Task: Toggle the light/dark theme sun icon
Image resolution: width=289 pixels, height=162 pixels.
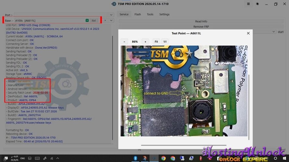Action: pyautogui.click(x=257, y=4)
